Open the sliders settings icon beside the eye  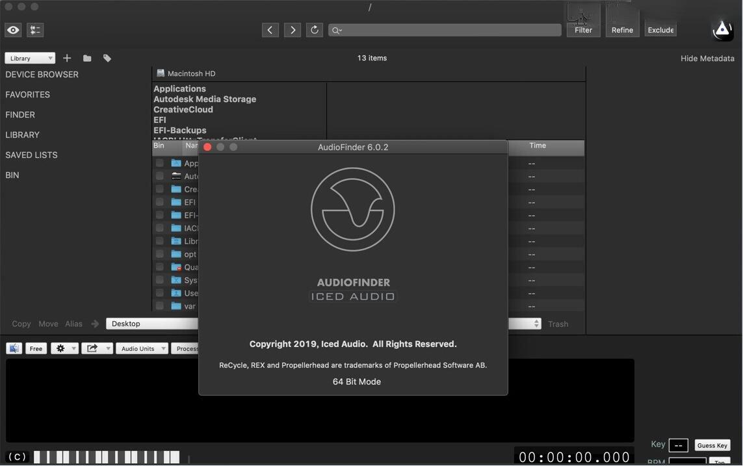(x=35, y=30)
